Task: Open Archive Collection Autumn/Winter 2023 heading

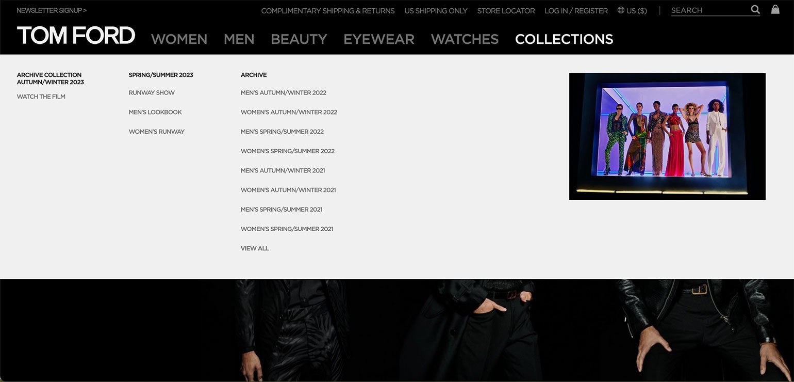Action: [x=50, y=78]
